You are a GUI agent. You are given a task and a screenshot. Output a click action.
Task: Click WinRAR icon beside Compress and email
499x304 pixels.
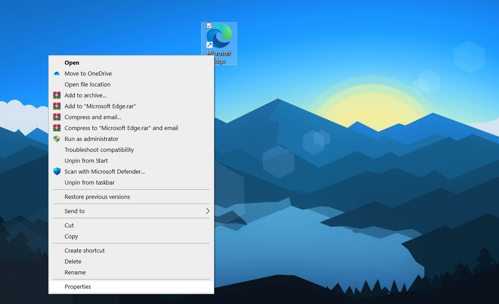tap(57, 117)
